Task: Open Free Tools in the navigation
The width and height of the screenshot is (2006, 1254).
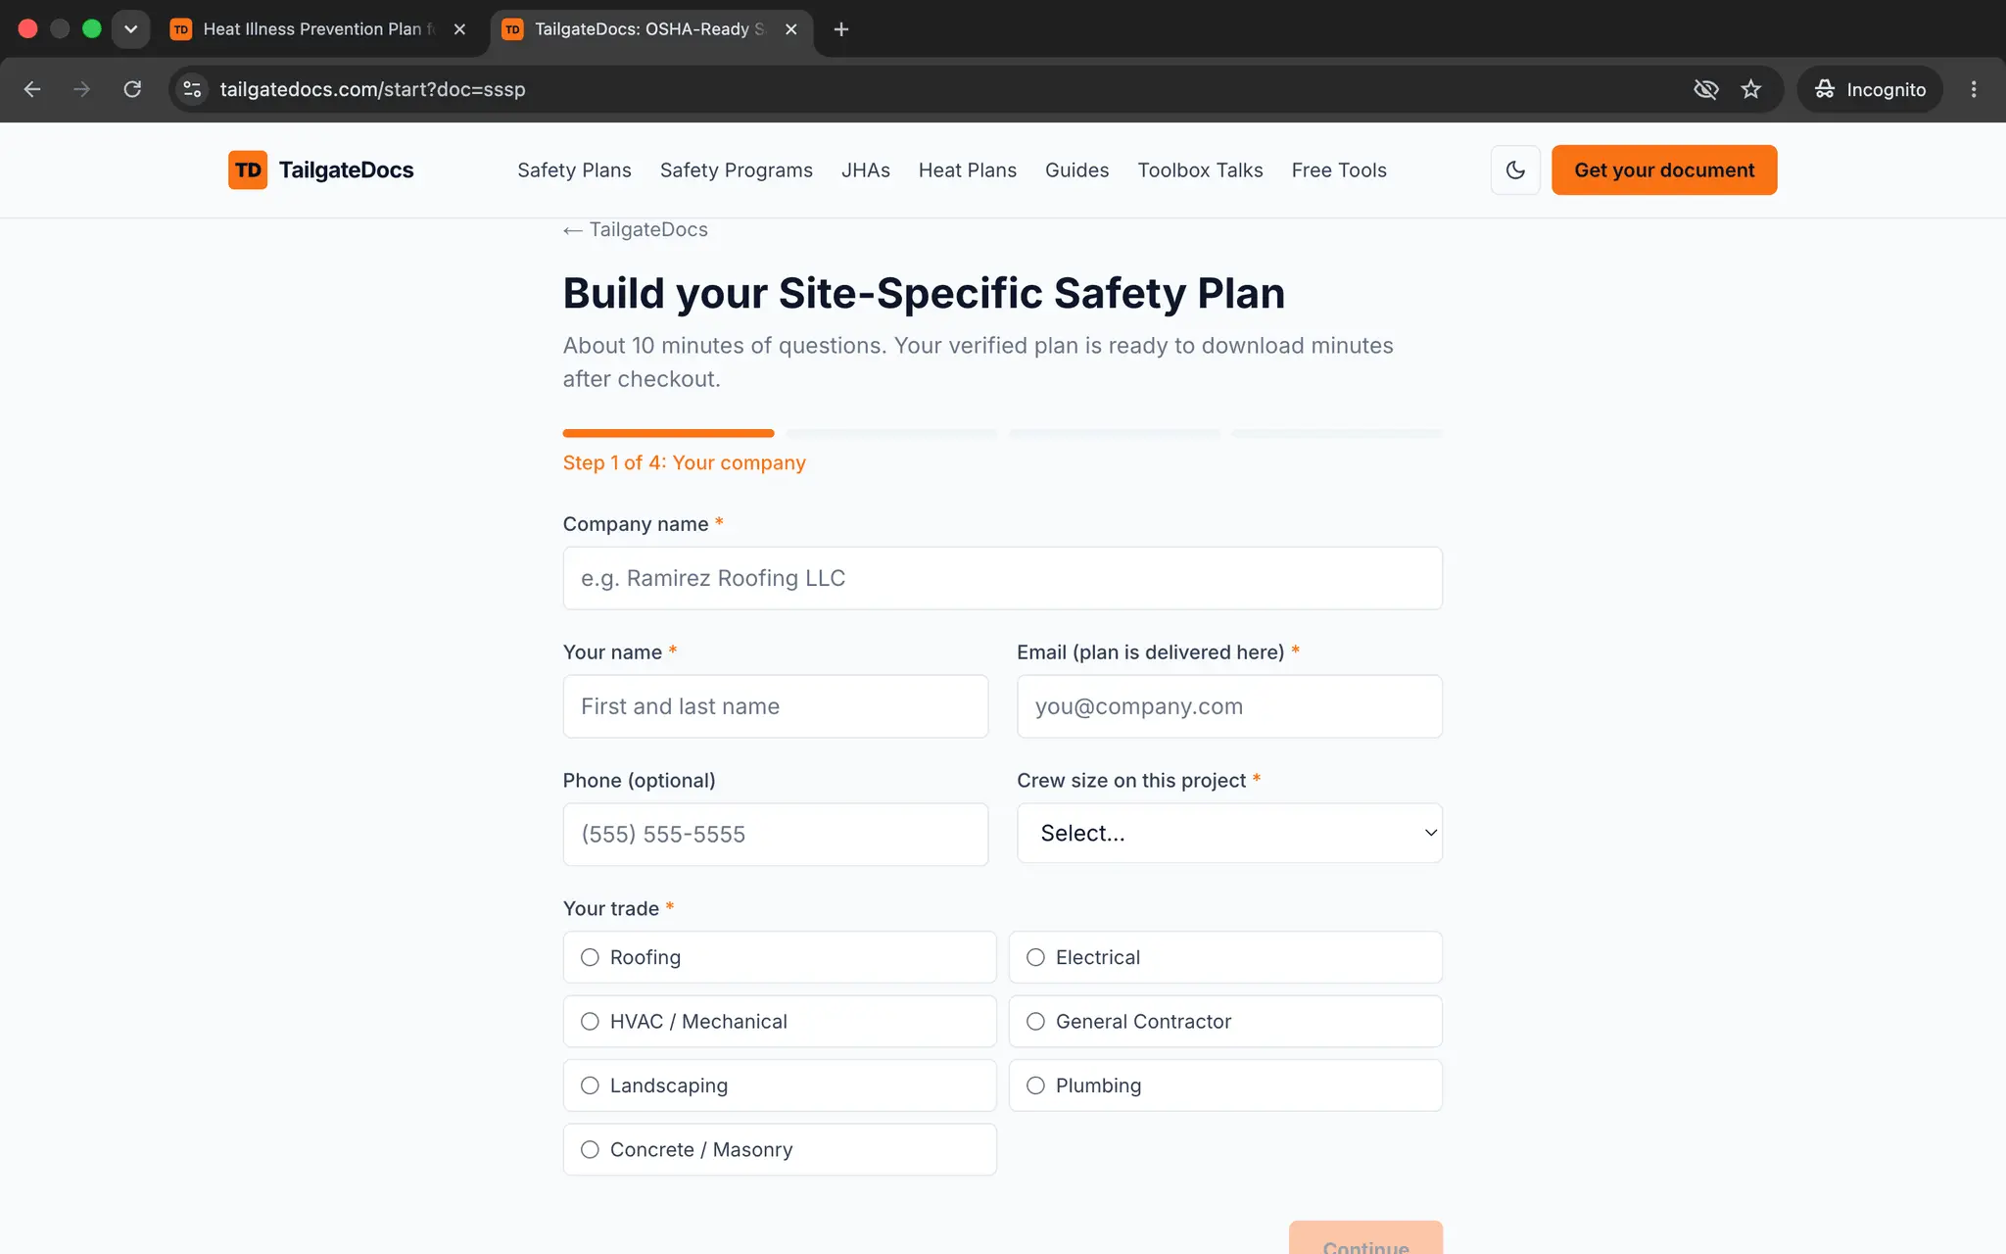Action: pyautogui.click(x=1339, y=170)
